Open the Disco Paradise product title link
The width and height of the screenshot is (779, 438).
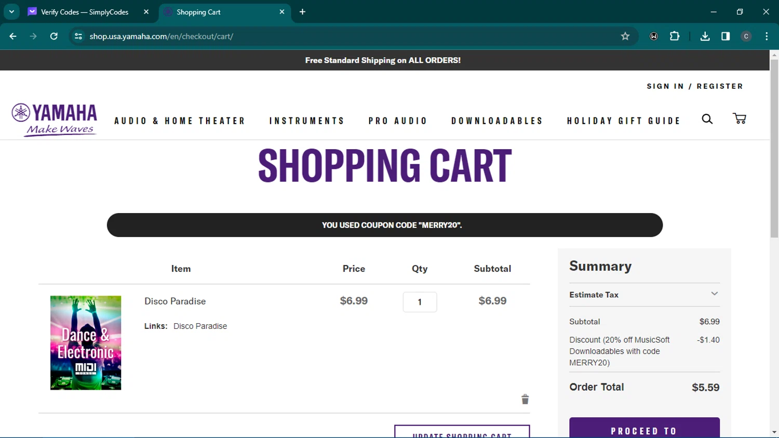175,301
